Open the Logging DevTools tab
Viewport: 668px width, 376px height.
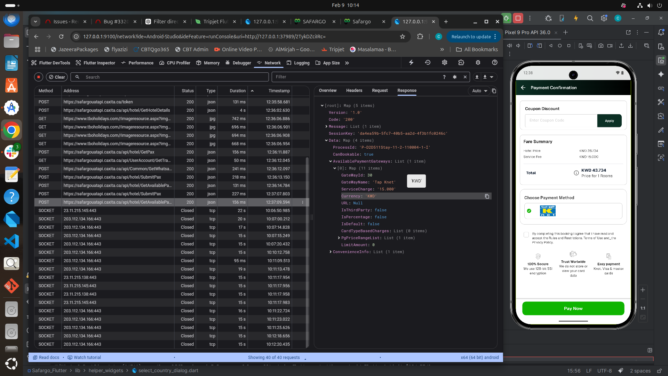click(298, 63)
